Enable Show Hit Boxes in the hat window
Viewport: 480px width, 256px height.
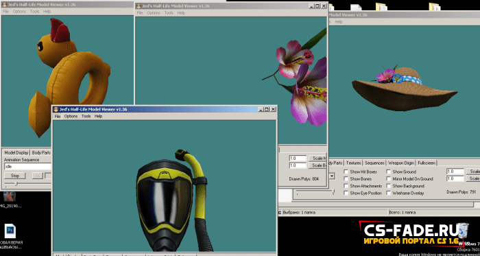click(346, 172)
